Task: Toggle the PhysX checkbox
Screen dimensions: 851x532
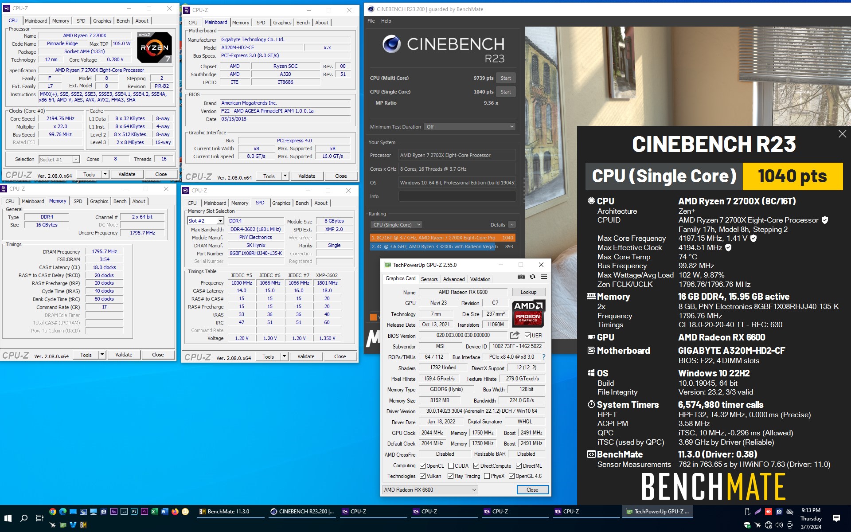Action: tap(487, 476)
